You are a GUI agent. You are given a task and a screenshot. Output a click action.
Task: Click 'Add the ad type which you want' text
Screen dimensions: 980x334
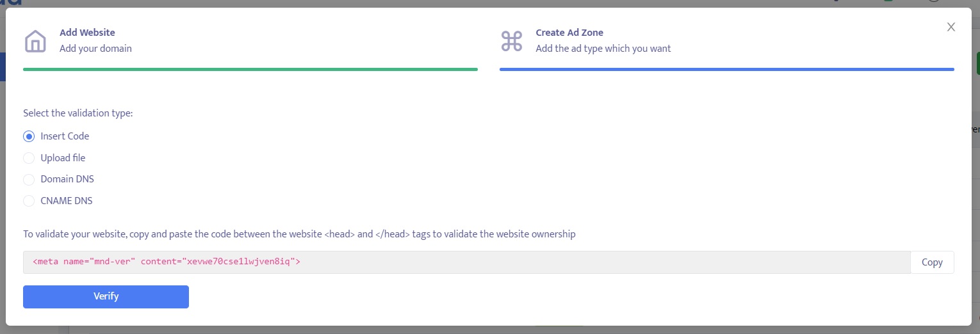tap(603, 49)
